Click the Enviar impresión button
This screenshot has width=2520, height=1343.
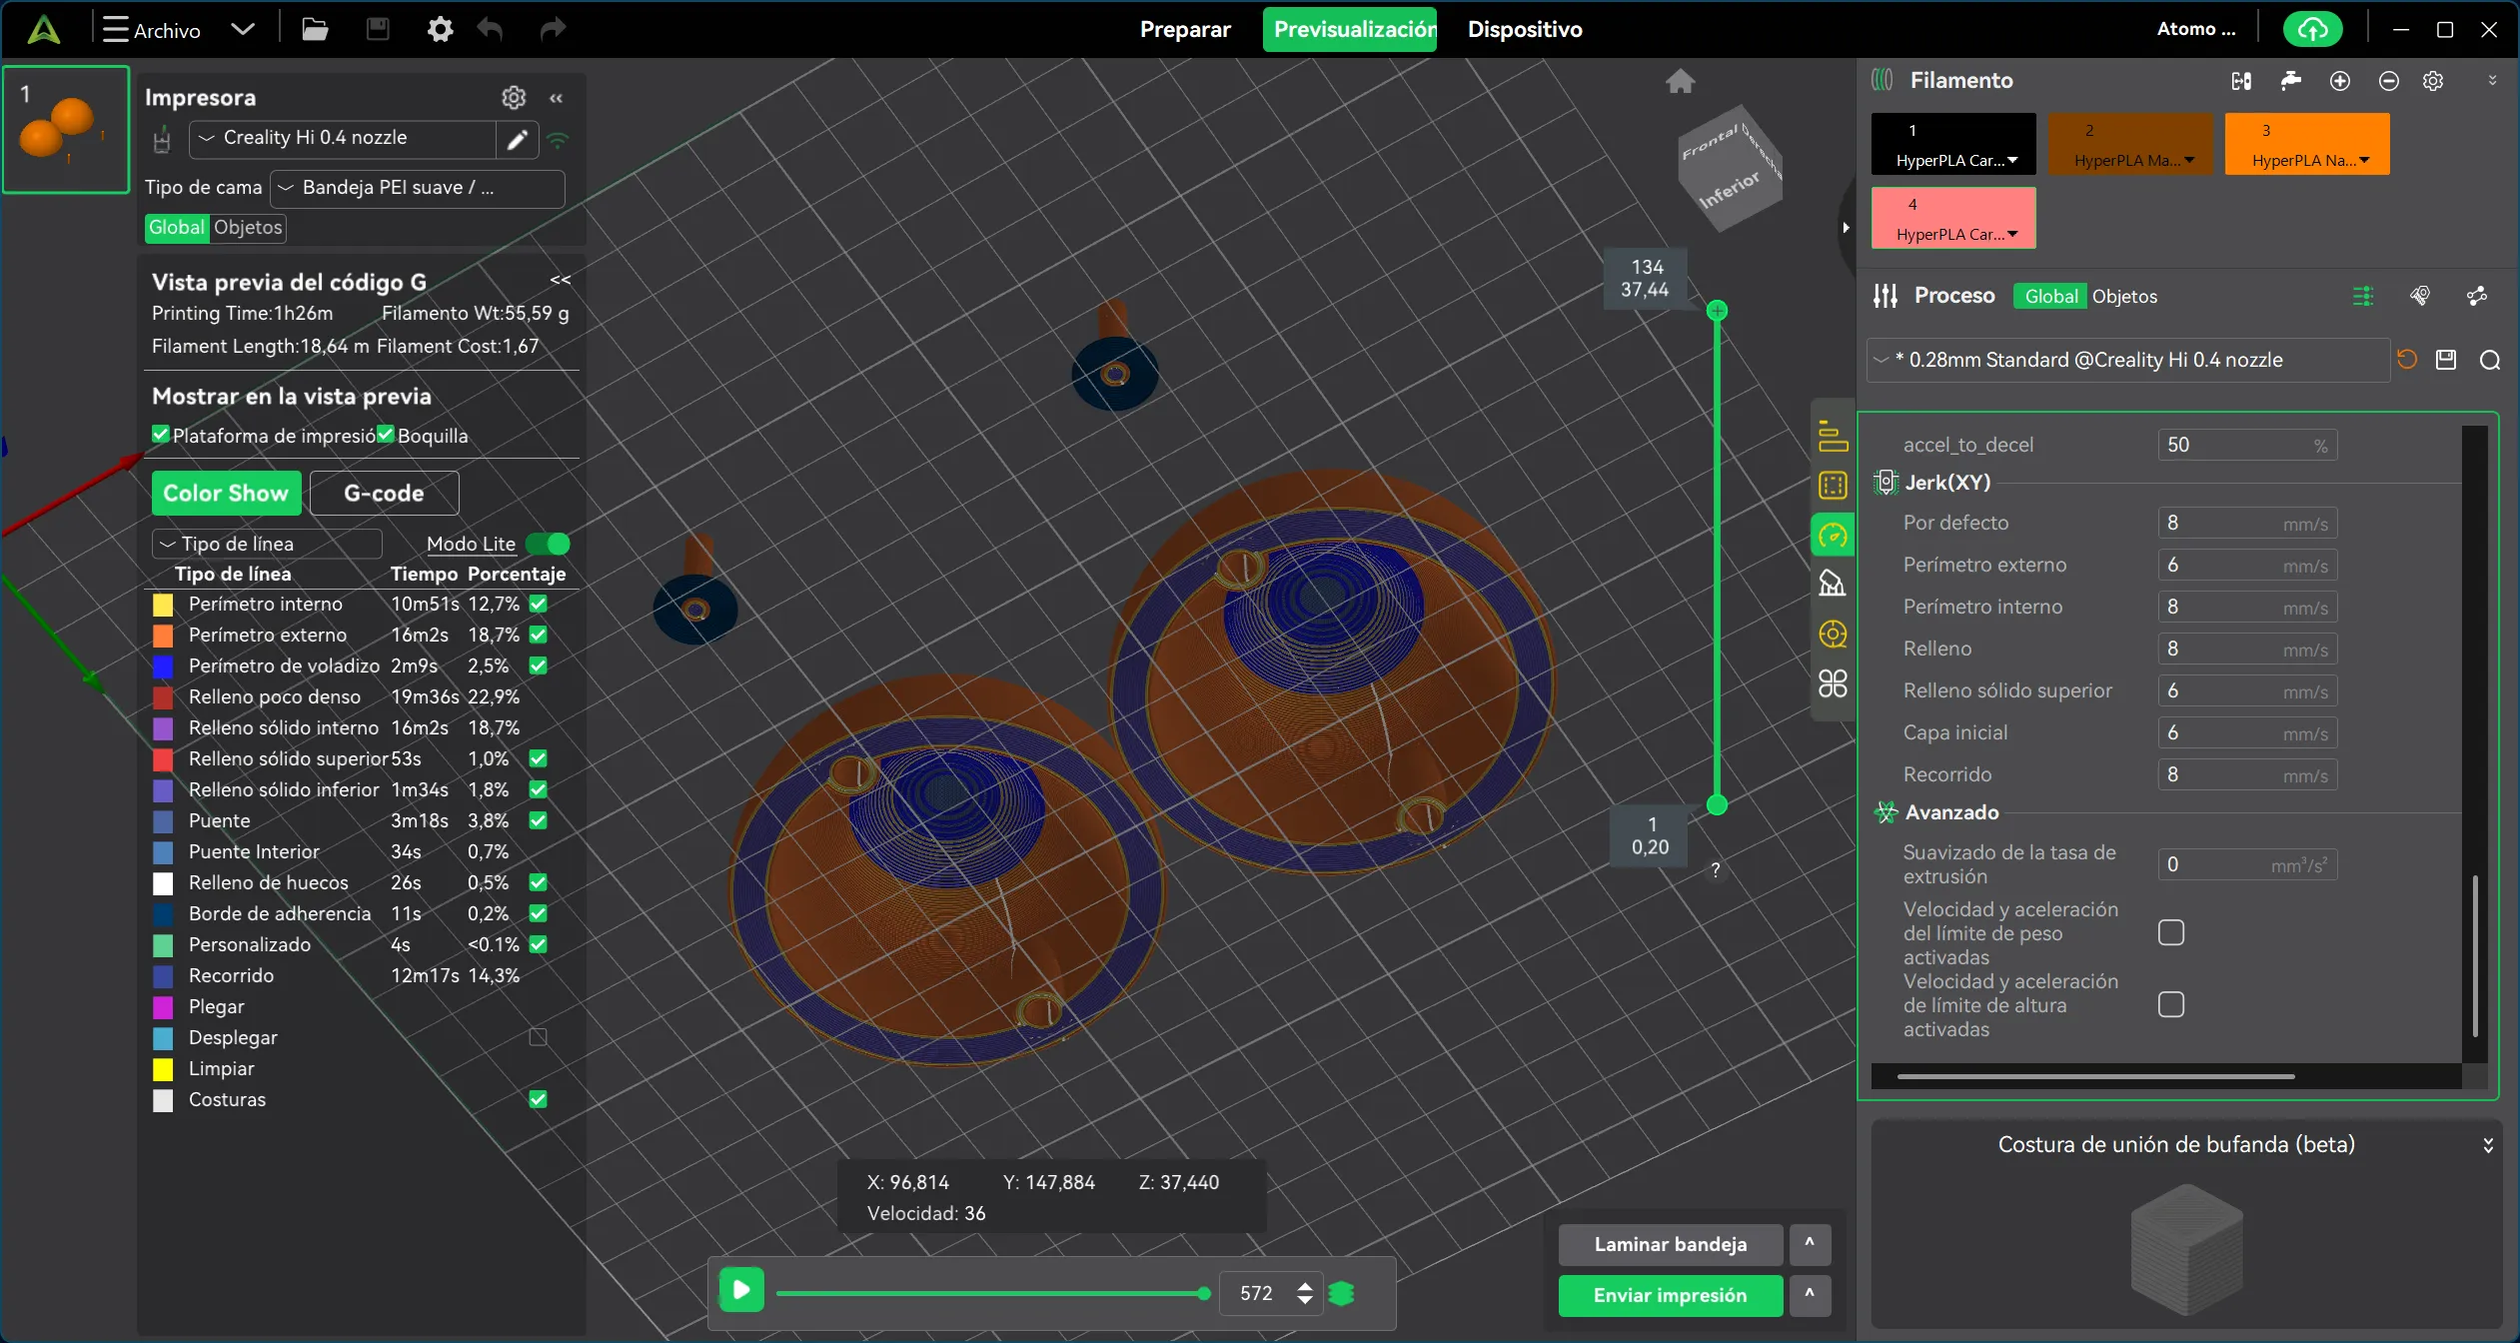pyautogui.click(x=1670, y=1295)
